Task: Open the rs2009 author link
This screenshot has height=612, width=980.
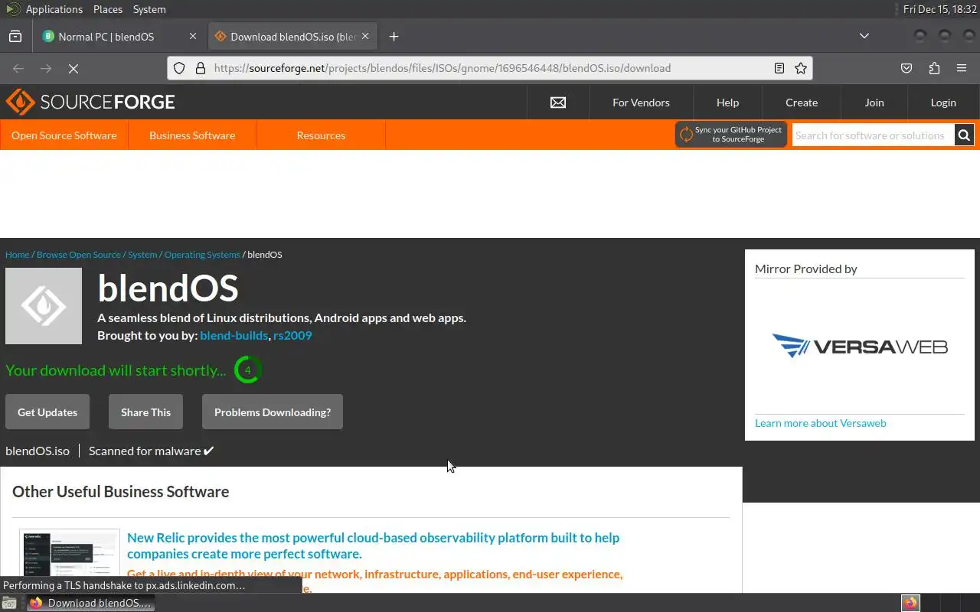Action: [x=292, y=335]
